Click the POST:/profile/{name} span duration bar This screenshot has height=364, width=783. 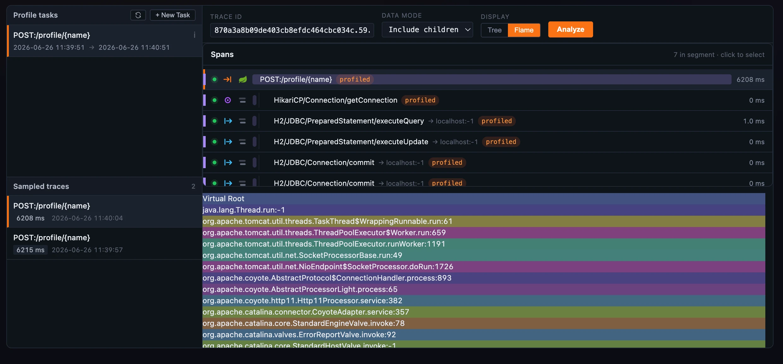[x=491, y=79]
